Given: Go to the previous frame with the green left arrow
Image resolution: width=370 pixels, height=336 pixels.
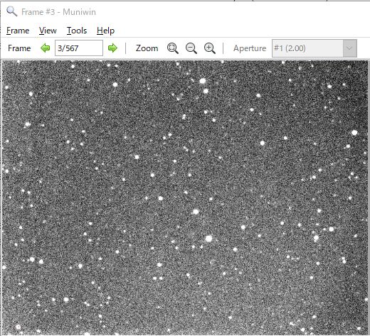Looking at the screenshot, I should click(x=46, y=48).
